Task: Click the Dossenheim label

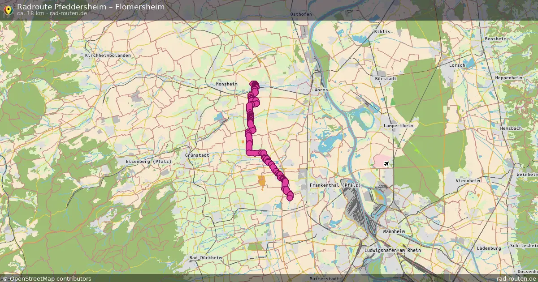Action: 528,272
